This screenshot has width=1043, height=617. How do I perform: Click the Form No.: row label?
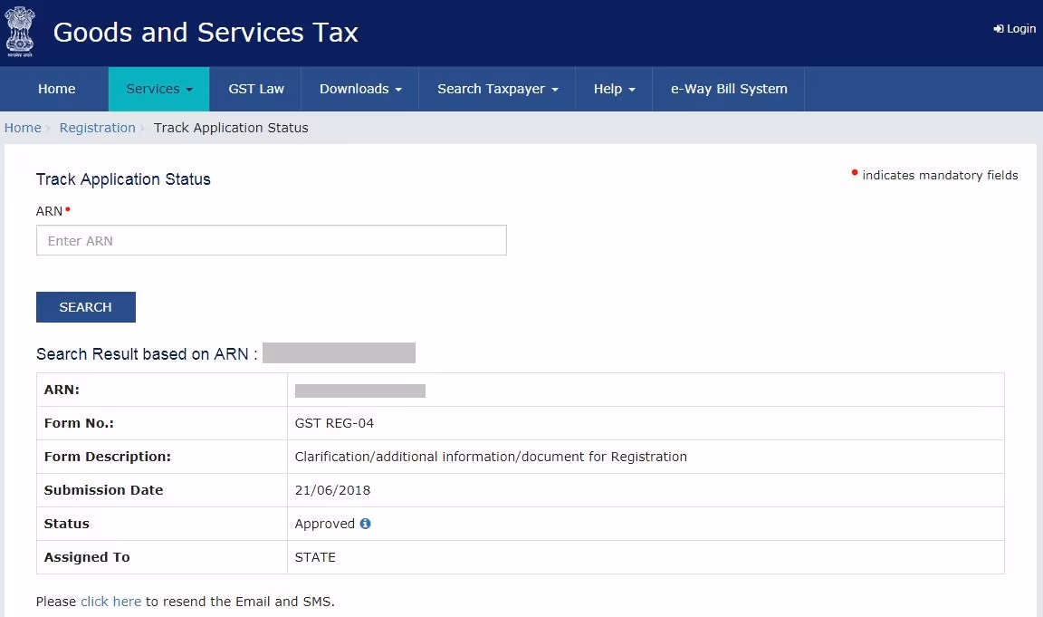(x=79, y=423)
